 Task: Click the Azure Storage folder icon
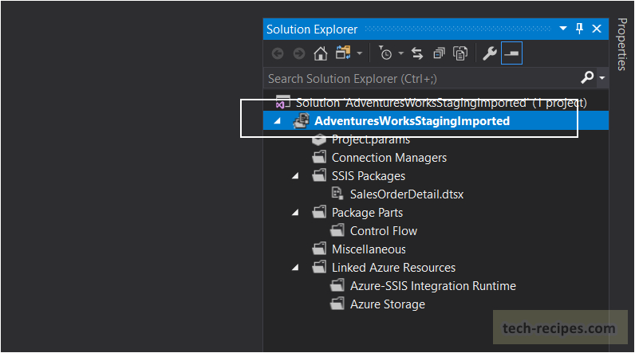(x=337, y=304)
